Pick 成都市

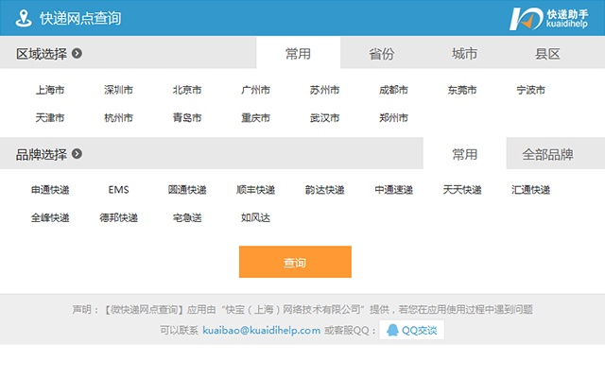(393, 90)
